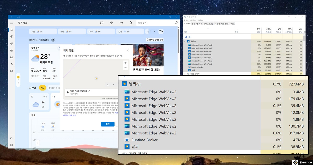Click the up chevron on the map
Viewport: 313px width, 165px height.
pyautogui.click(x=113, y=85)
